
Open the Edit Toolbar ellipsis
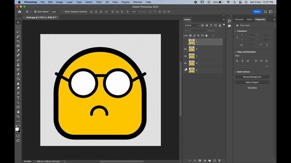point(18,121)
